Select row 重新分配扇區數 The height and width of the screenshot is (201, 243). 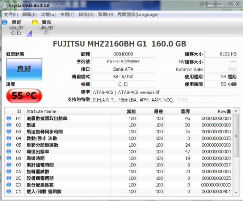pos(119,145)
